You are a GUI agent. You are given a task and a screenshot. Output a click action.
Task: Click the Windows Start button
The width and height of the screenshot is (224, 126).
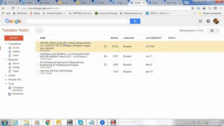(5, 122)
